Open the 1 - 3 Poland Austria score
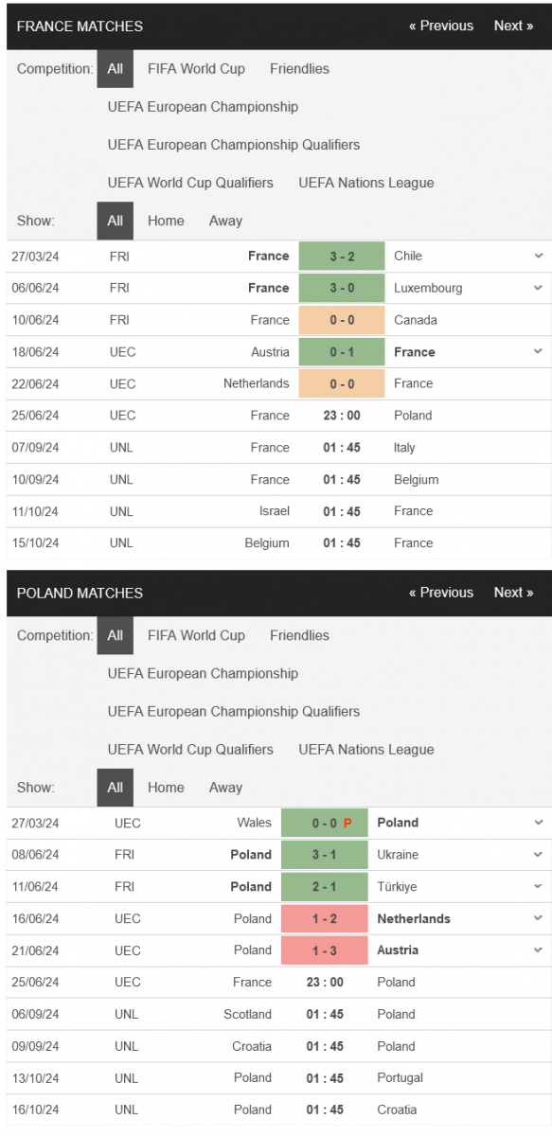The width and height of the screenshot is (552, 1136). coord(324,950)
